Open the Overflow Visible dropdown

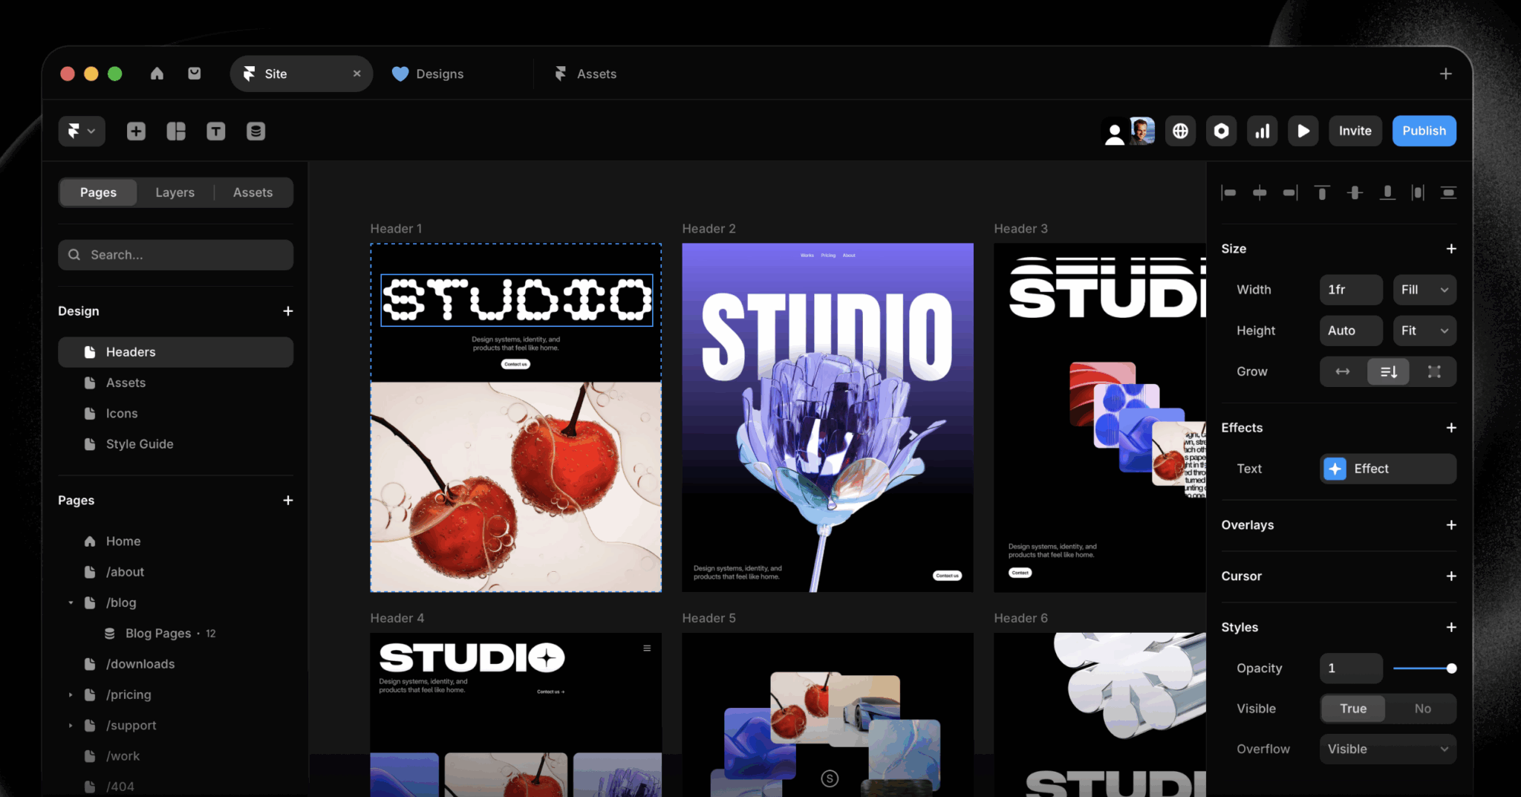point(1387,749)
